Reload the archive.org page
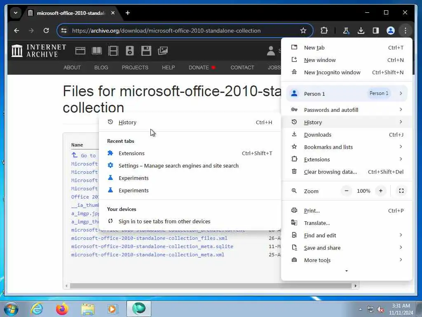This screenshot has width=422, height=317. [x=46, y=31]
